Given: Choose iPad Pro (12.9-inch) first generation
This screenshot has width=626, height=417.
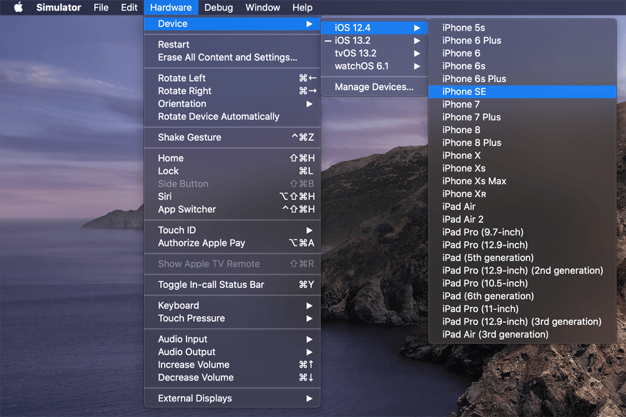Looking at the screenshot, I should point(523,245).
